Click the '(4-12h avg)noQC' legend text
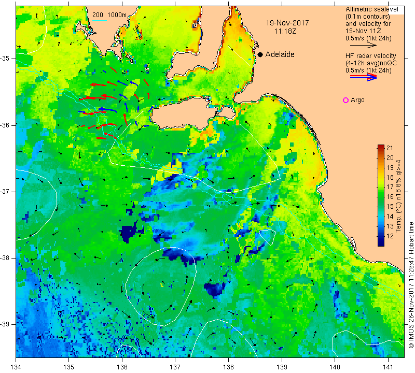The width and height of the screenshot is (415, 373). 371,63
